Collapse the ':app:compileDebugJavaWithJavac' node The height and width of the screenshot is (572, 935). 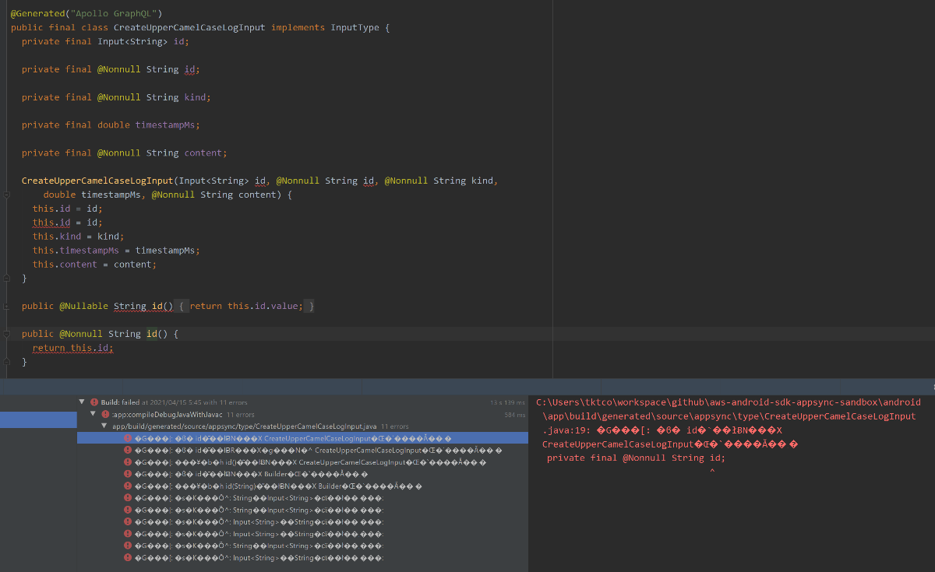(93, 415)
